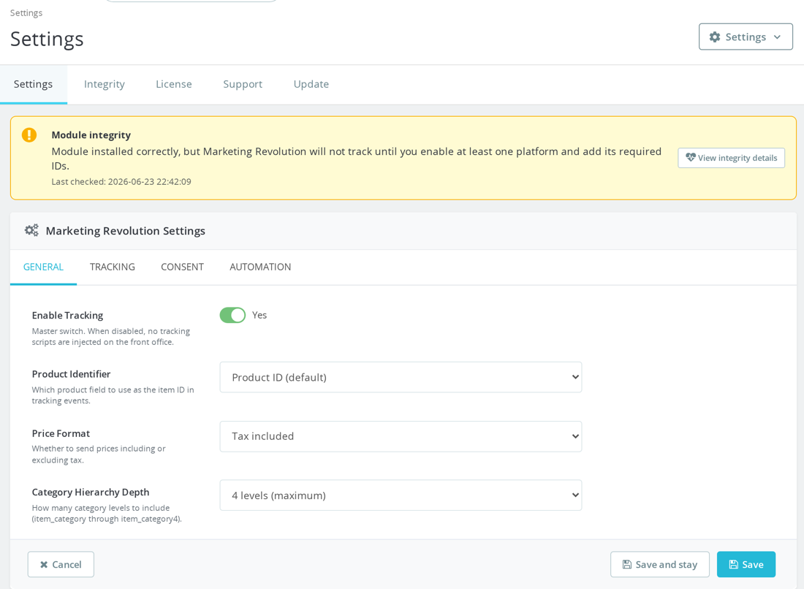Screen dimensions: 804x589
Task: Open the AUTOMATION sub-tab
Action: click(260, 267)
